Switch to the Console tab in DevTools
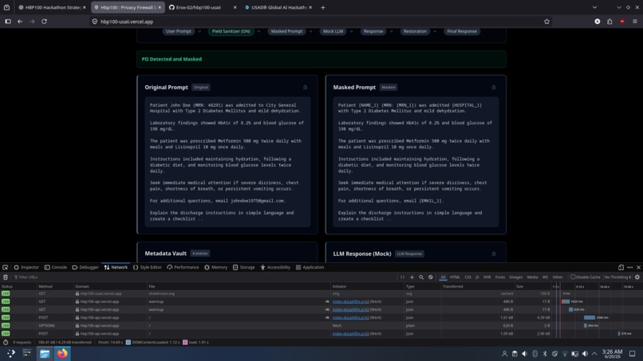This screenshot has width=643, height=361. (x=55, y=267)
